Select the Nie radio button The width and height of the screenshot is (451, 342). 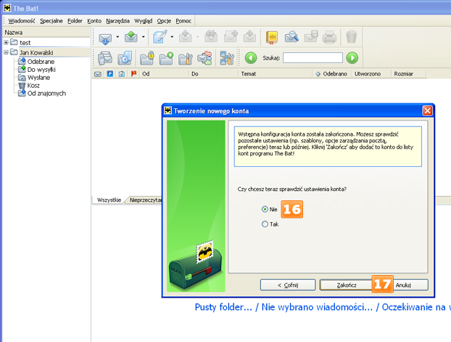[265, 209]
